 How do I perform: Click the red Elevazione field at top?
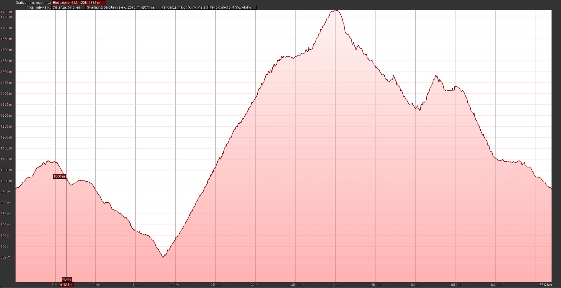tap(79, 3)
